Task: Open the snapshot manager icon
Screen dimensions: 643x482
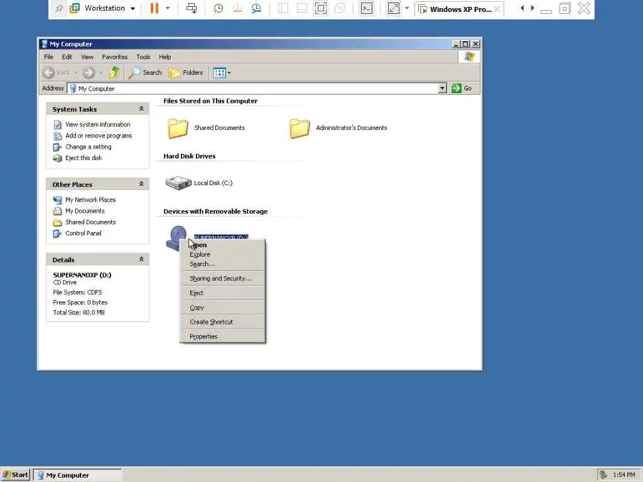Action: [x=256, y=8]
